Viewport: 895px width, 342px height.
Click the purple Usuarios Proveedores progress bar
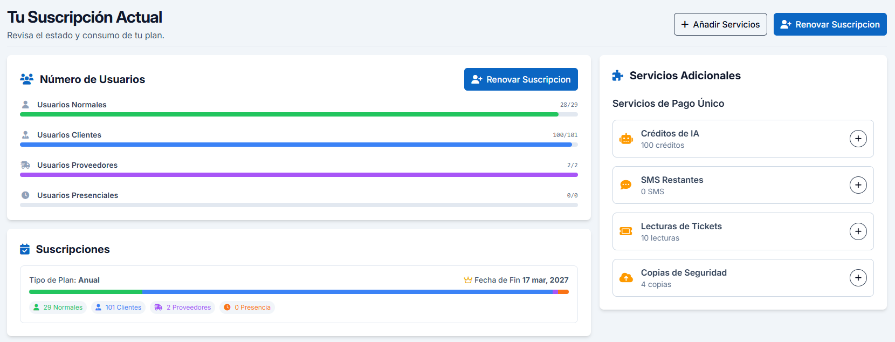pos(299,175)
